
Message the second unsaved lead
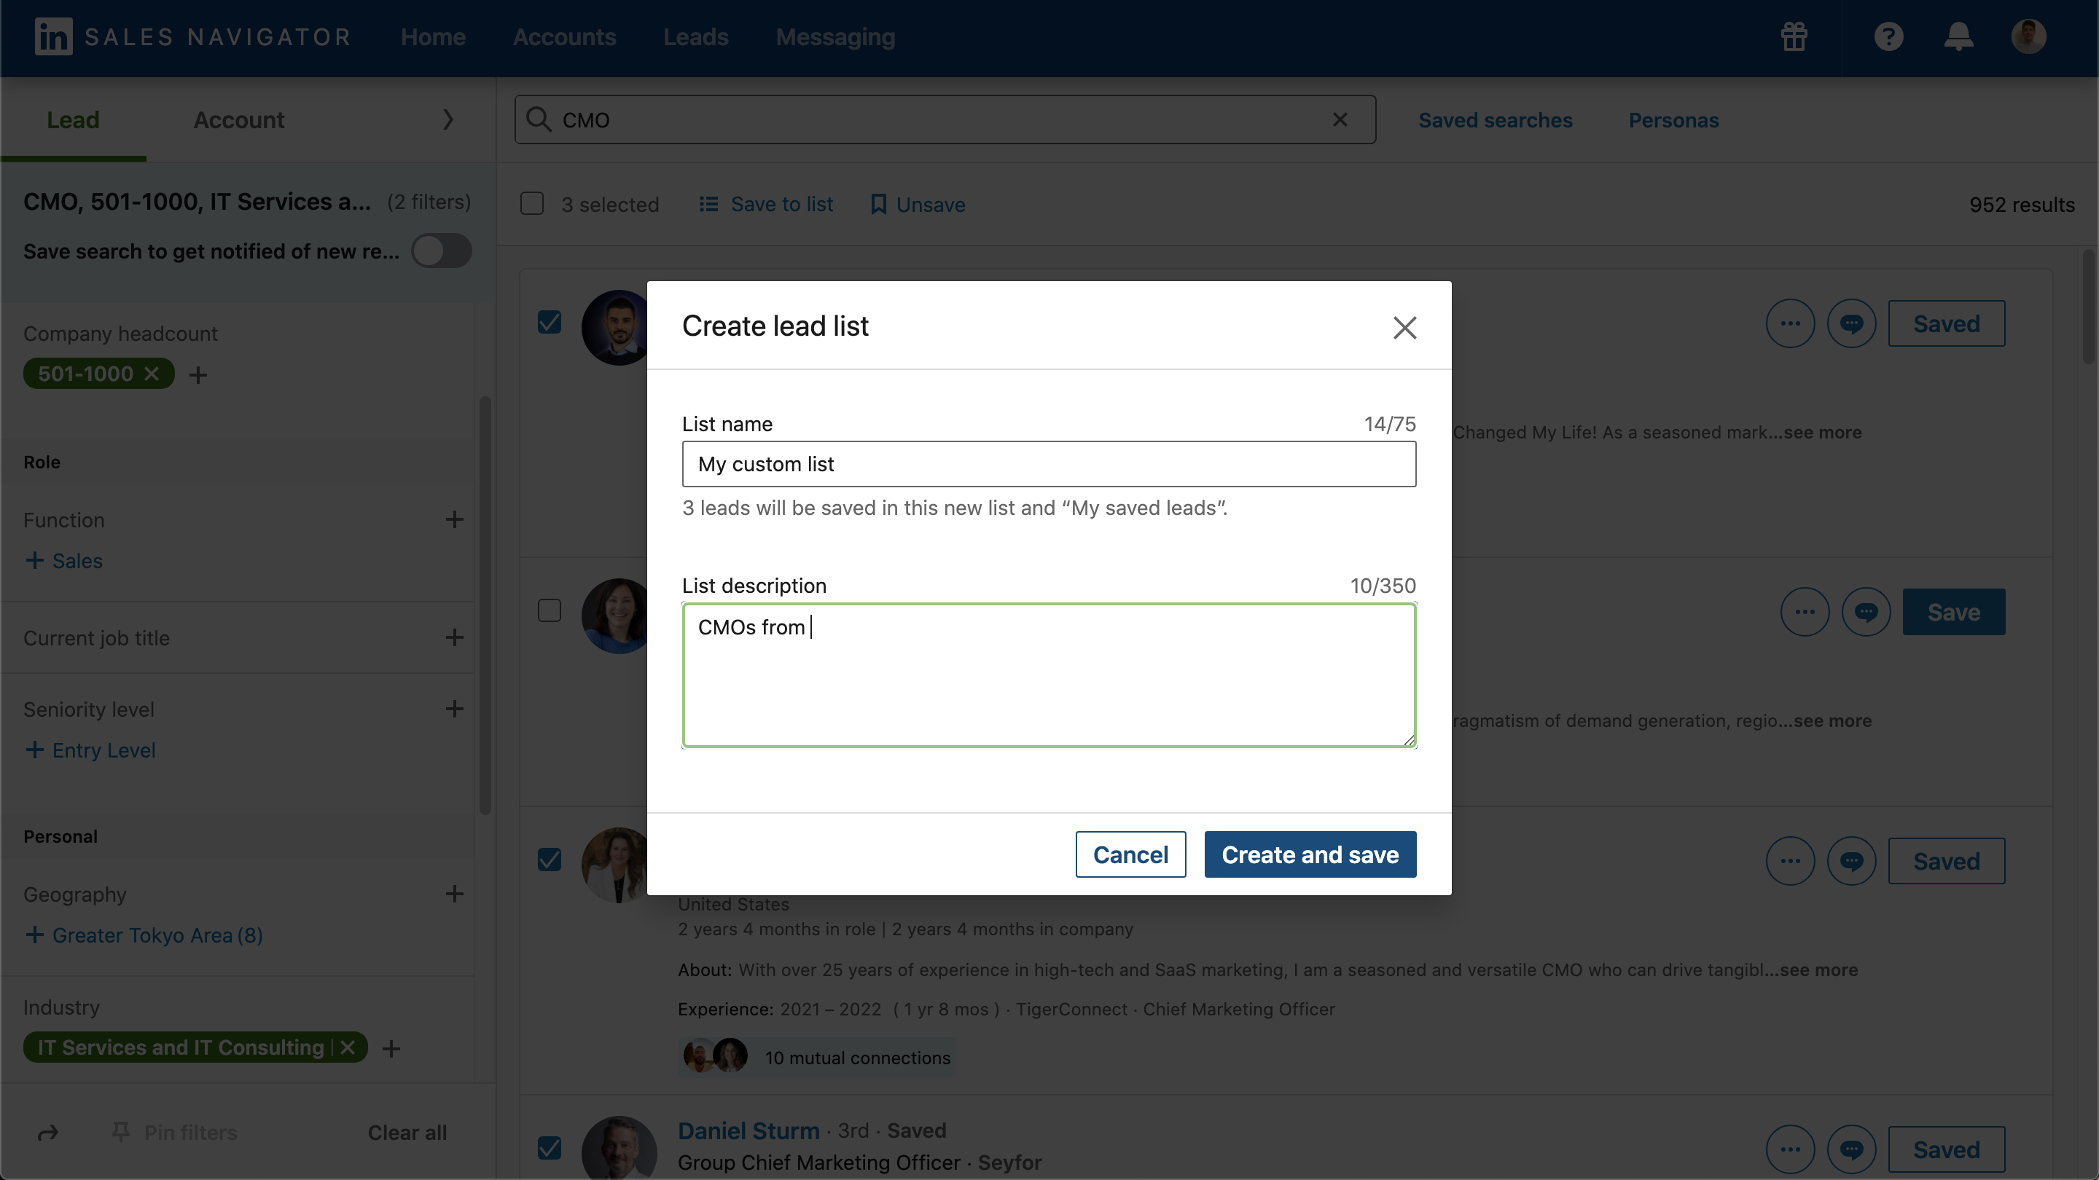tap(1866, 612)
